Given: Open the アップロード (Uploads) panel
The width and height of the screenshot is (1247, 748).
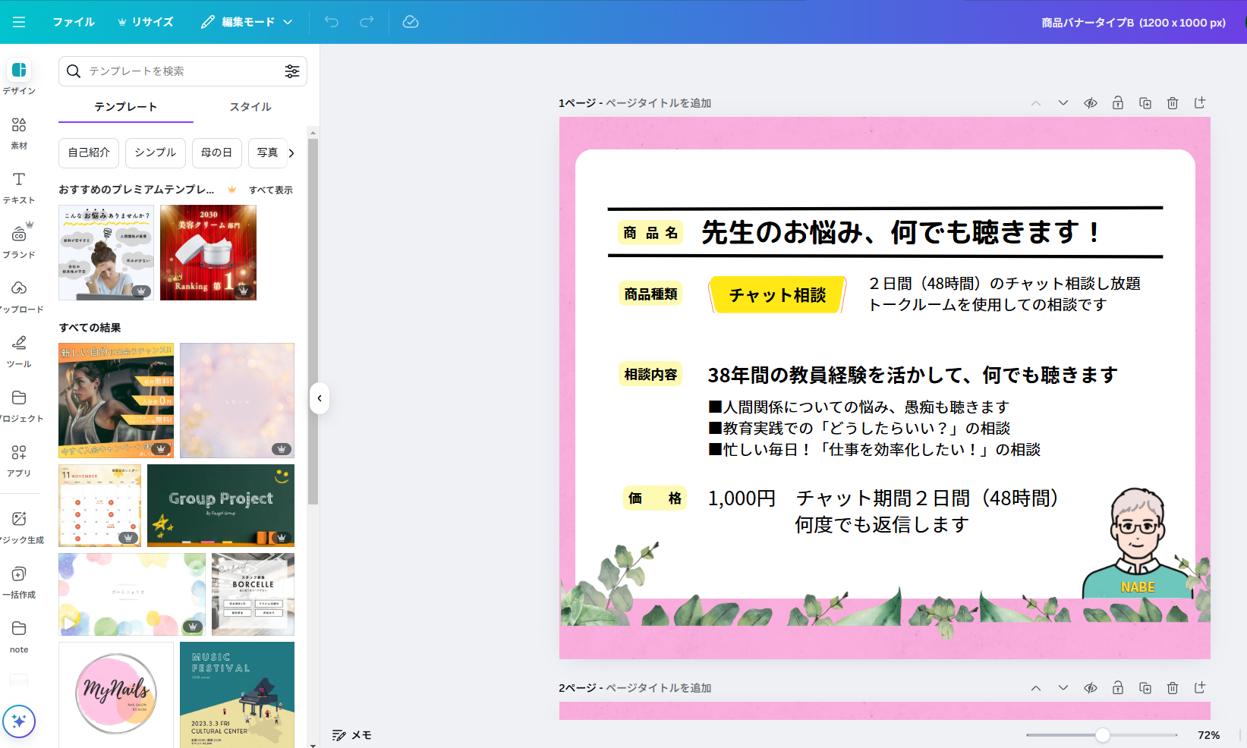Looking at the screenshot, I should [19, 296].
